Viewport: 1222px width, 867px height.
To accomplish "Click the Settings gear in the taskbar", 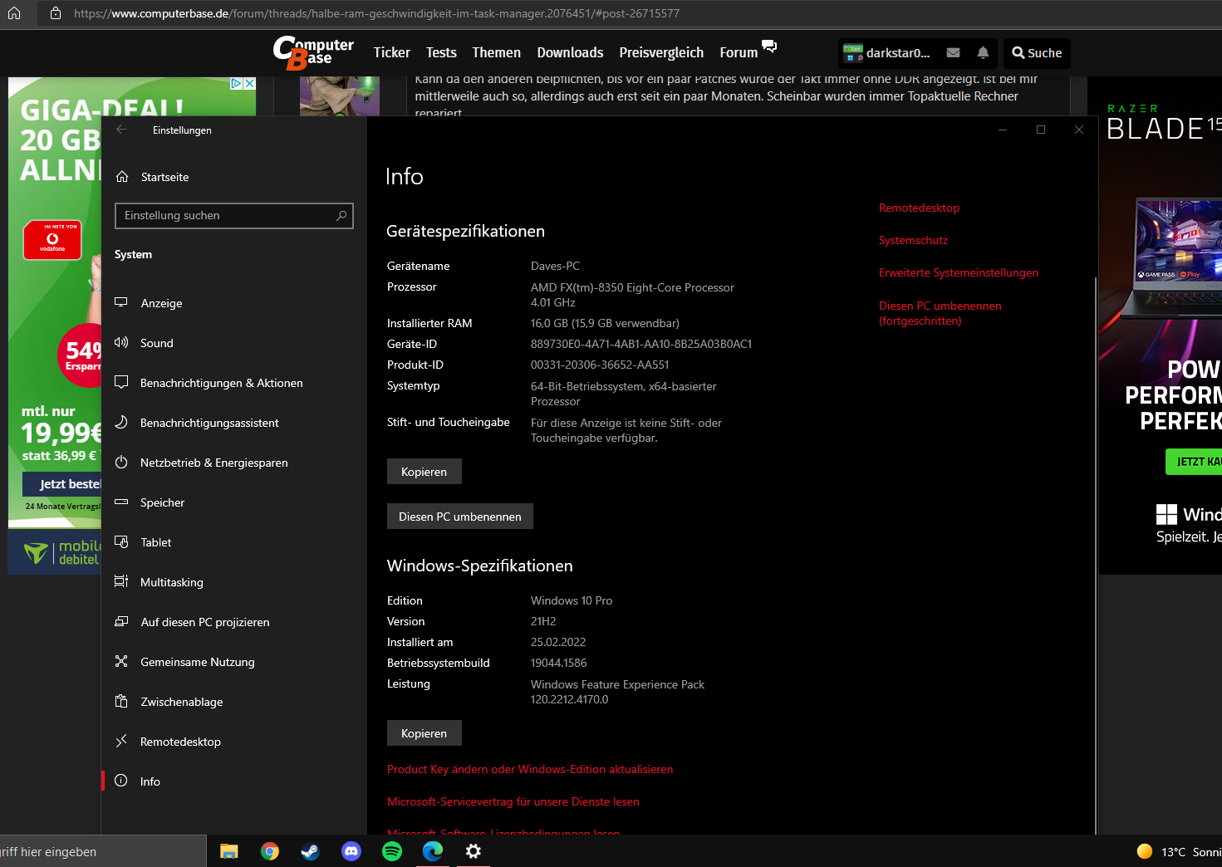I will 474,851.
